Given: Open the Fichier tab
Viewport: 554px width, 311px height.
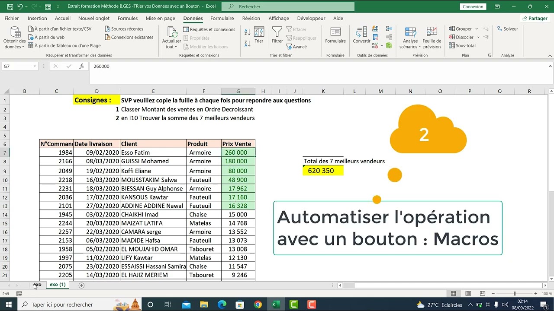Looking at the screenshot, I should [x=12, y=19].
